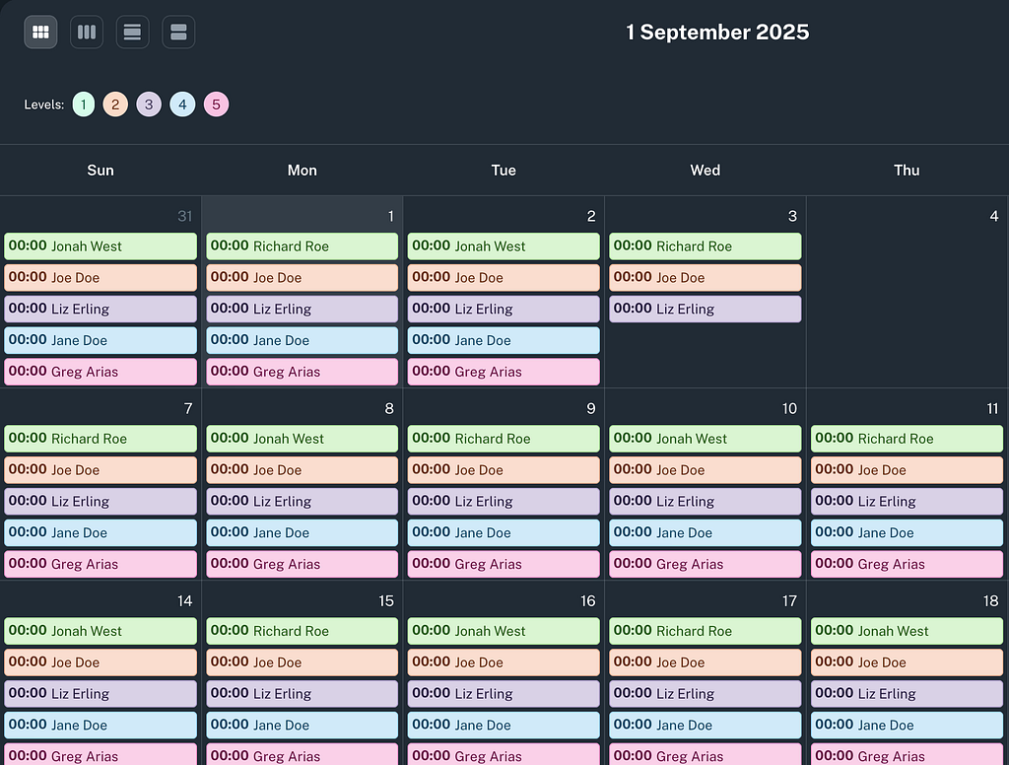The height and width of the screenshot is (765, 1009).
Task: Open Greg Arias event on the 1st
Action: coord(302,372)
